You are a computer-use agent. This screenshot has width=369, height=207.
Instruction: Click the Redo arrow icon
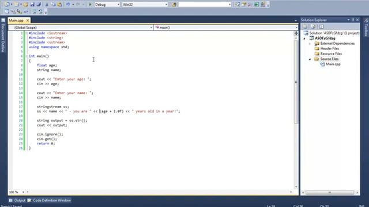(x=78, y=5)
